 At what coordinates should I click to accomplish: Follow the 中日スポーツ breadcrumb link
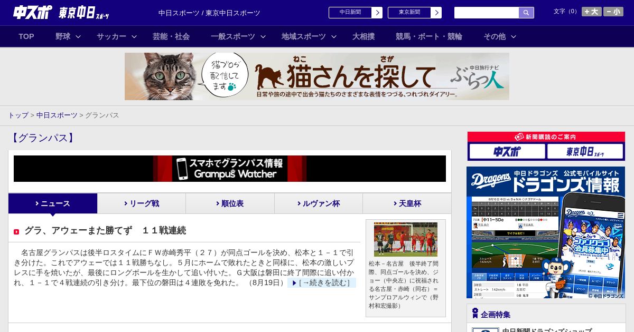pos(57,115)
